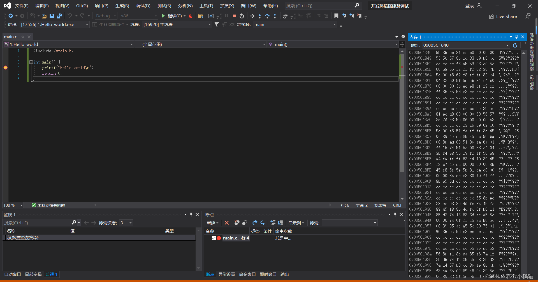Click Go To Disassembly arrow icon

click(x=262, y=223)
